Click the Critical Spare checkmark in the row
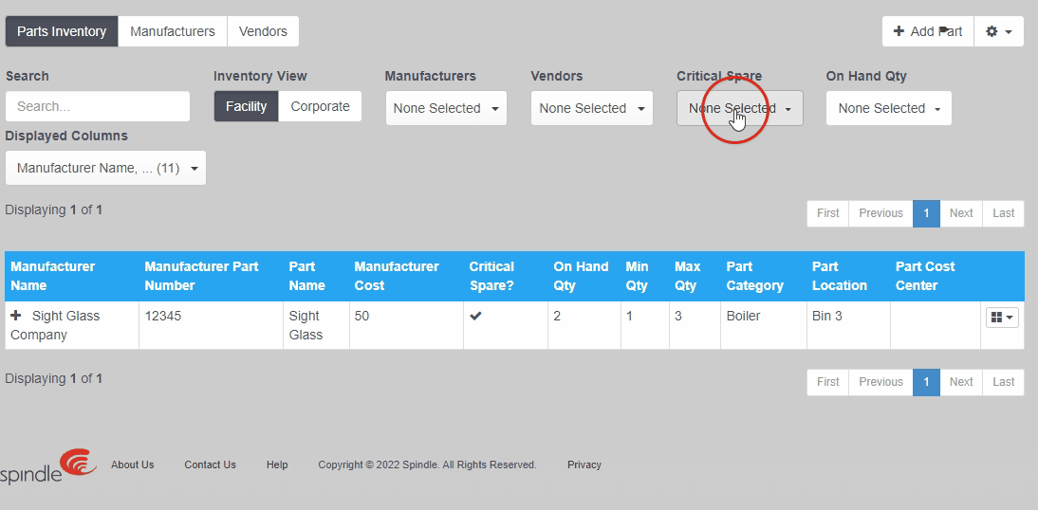The height and width of the screenshot is (510, 1038). [x=475, y=316]
